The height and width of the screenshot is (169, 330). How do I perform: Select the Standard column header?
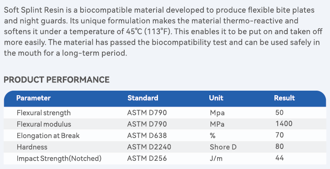click(142, 98)
